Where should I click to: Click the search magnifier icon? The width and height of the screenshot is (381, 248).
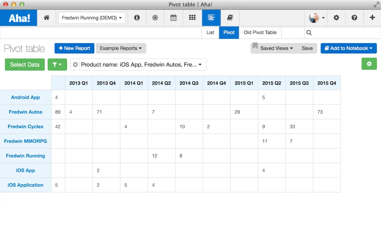click(309, 32)
